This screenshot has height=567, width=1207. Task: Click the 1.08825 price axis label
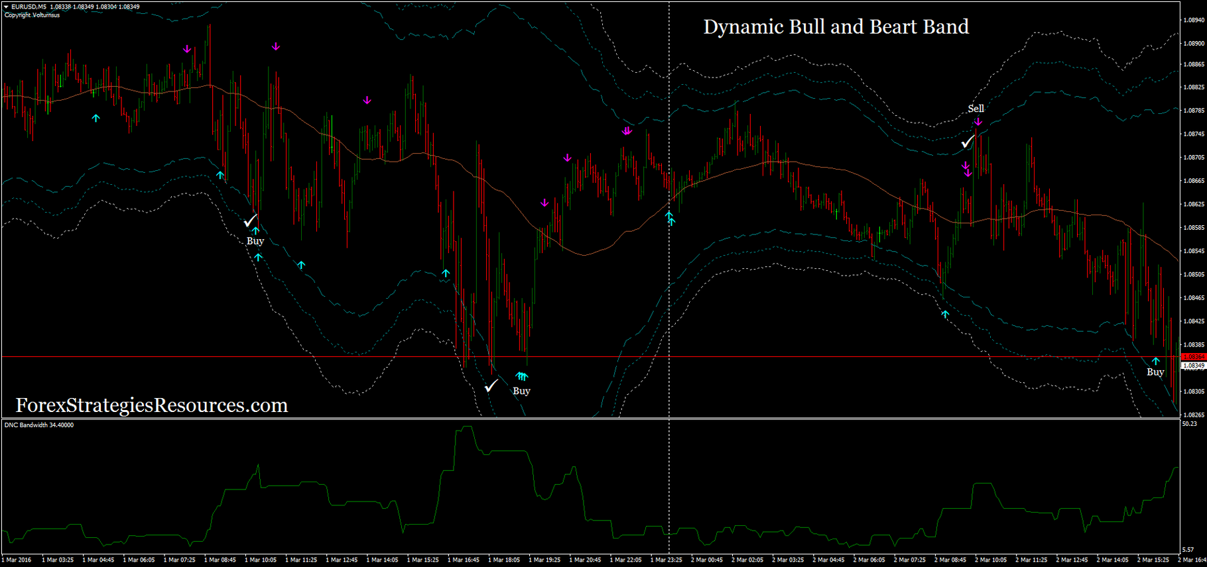pos(1194,87)
